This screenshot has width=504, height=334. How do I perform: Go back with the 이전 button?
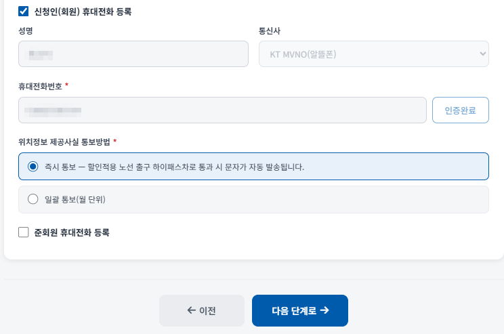coord(202,310)
